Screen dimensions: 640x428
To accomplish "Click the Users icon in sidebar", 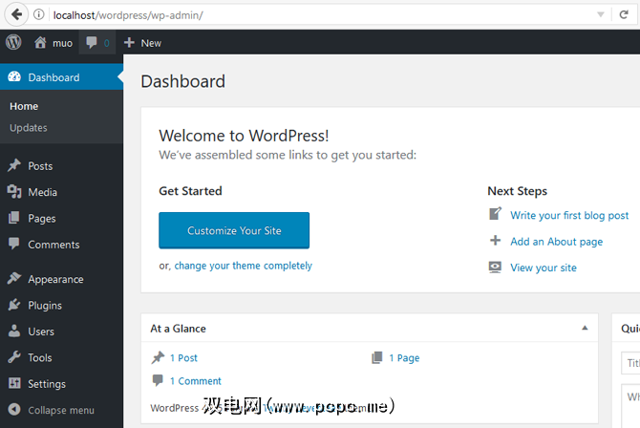I will click(13, 332).
